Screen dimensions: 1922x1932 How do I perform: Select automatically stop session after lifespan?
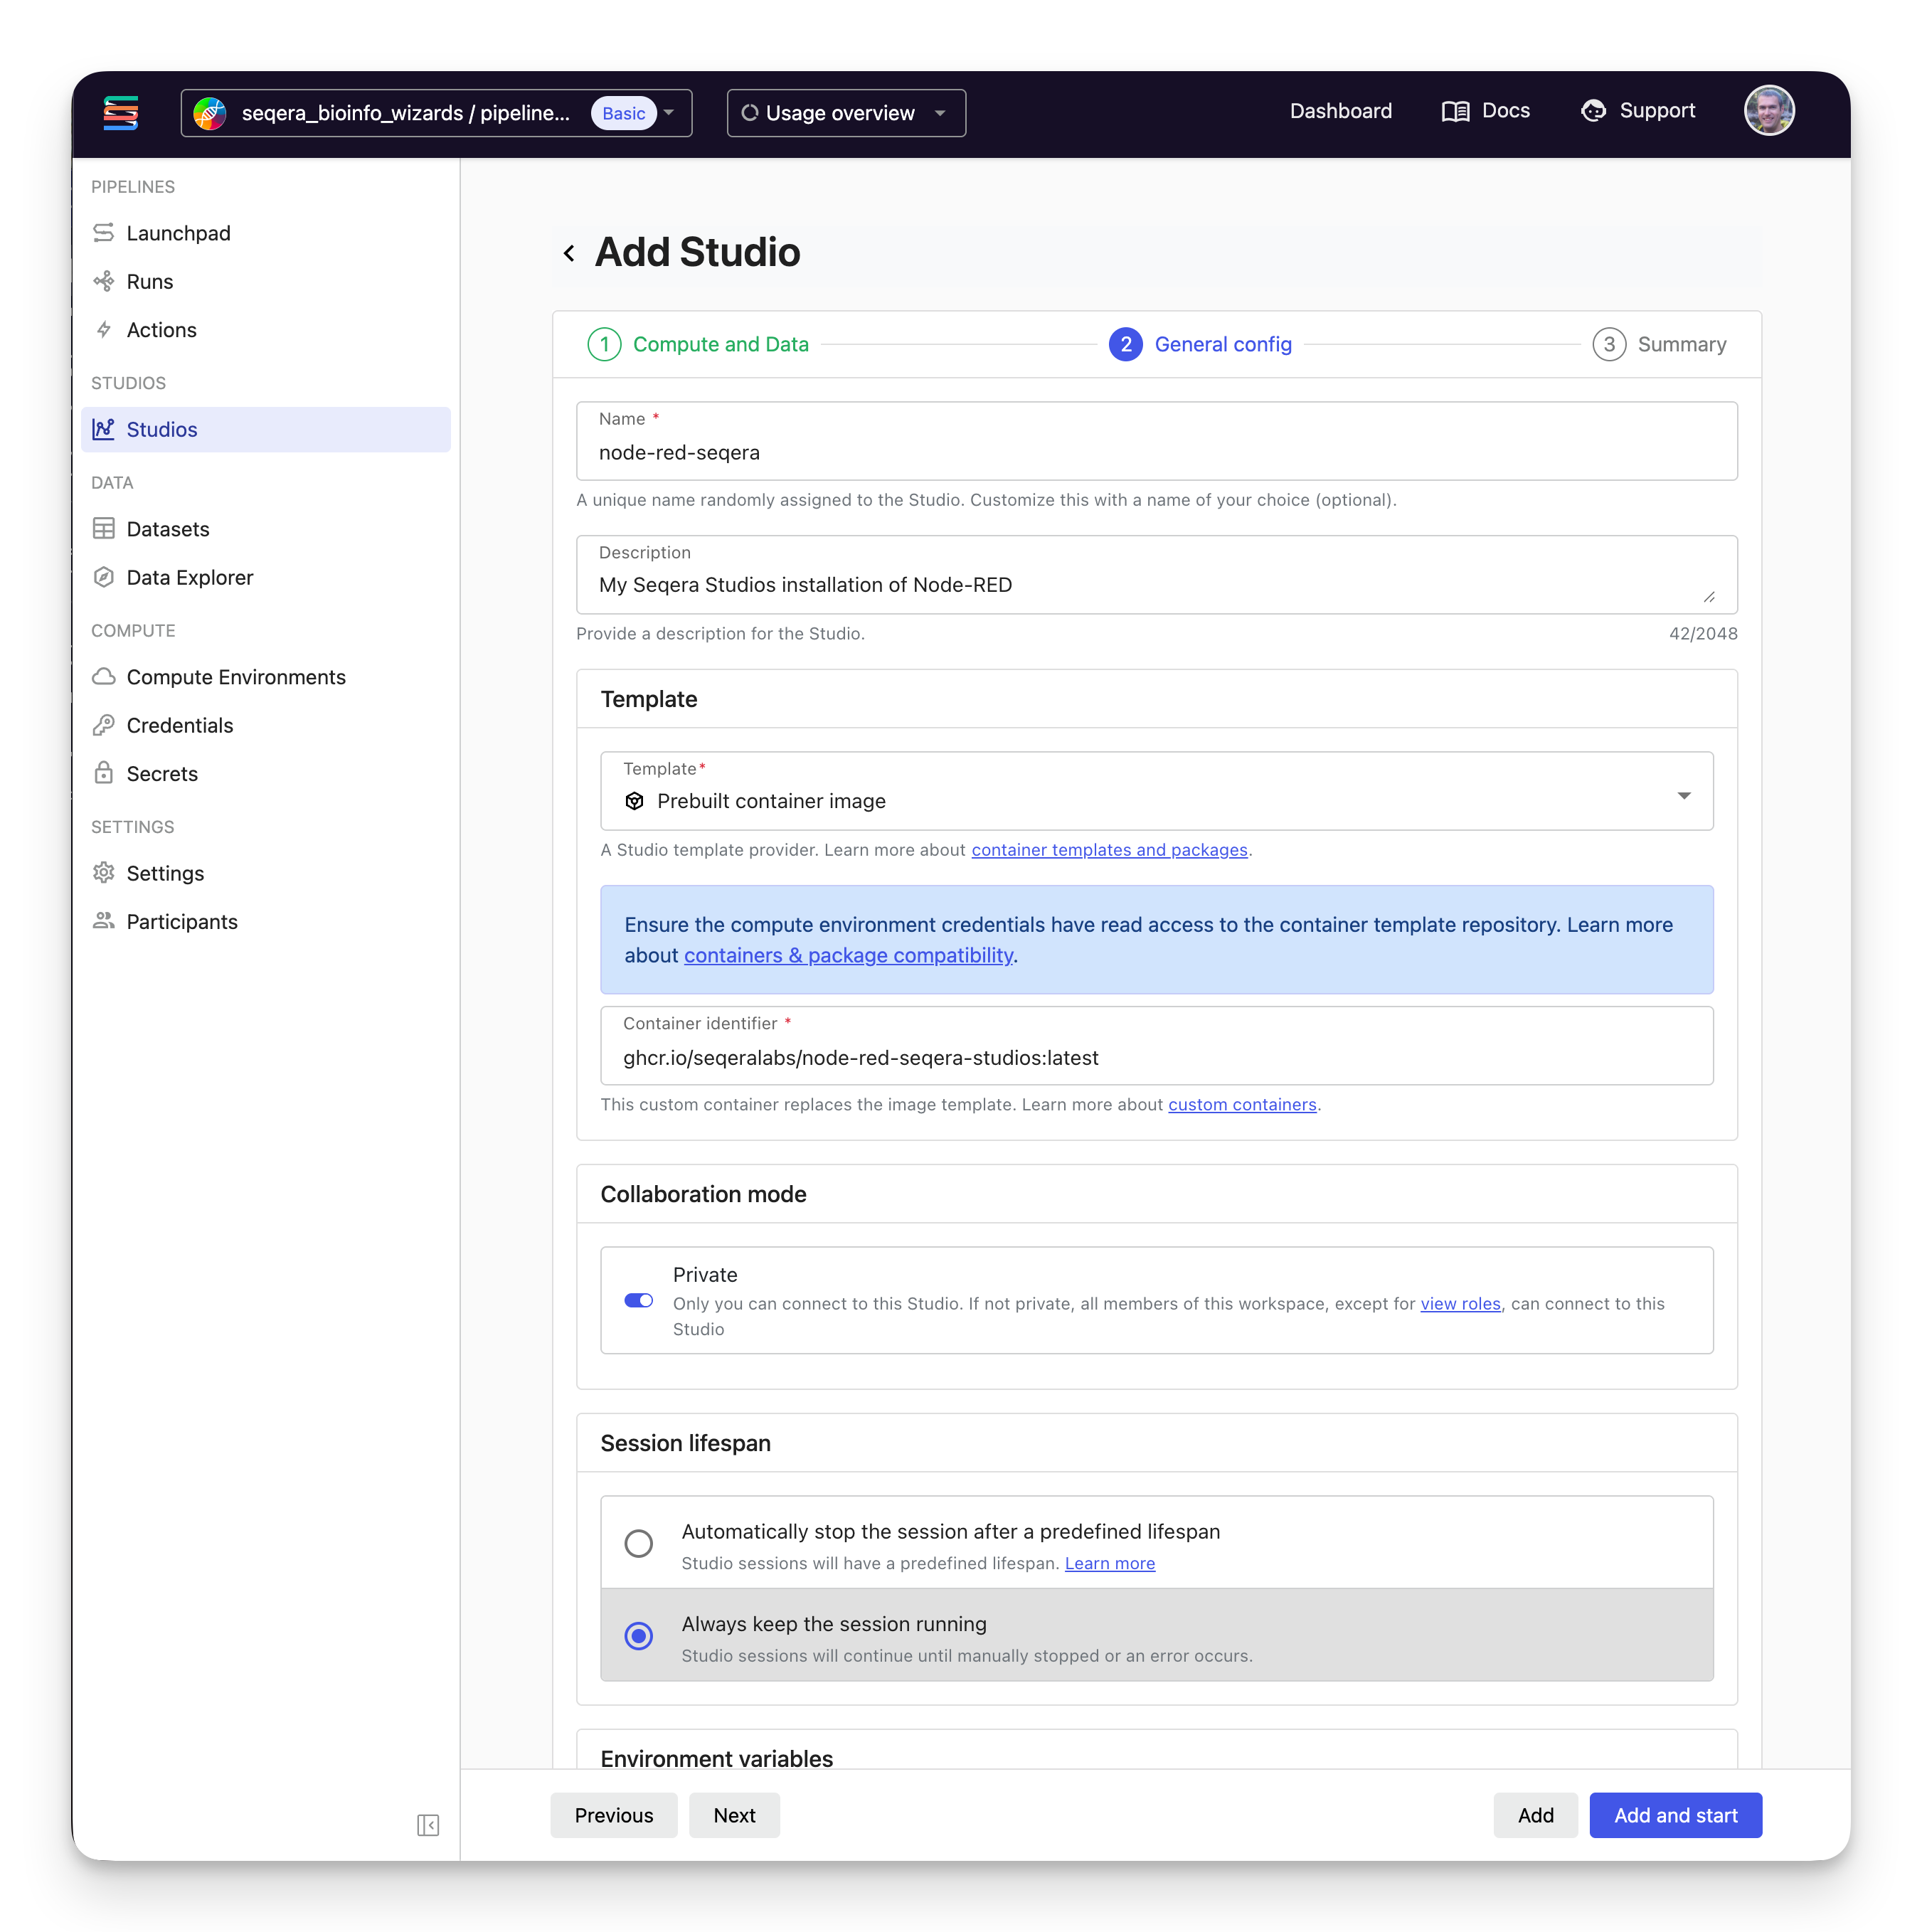(x=638, y=1543)
